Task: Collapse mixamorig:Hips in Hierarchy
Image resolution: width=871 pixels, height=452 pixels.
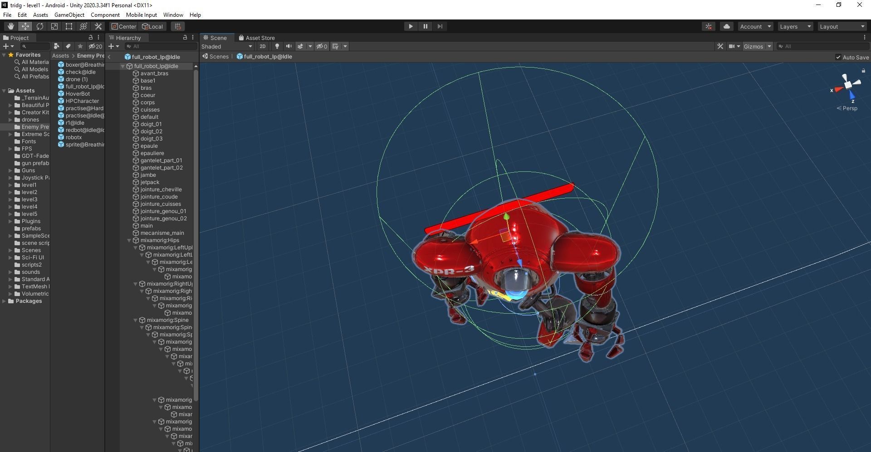Action: [129, 240]
